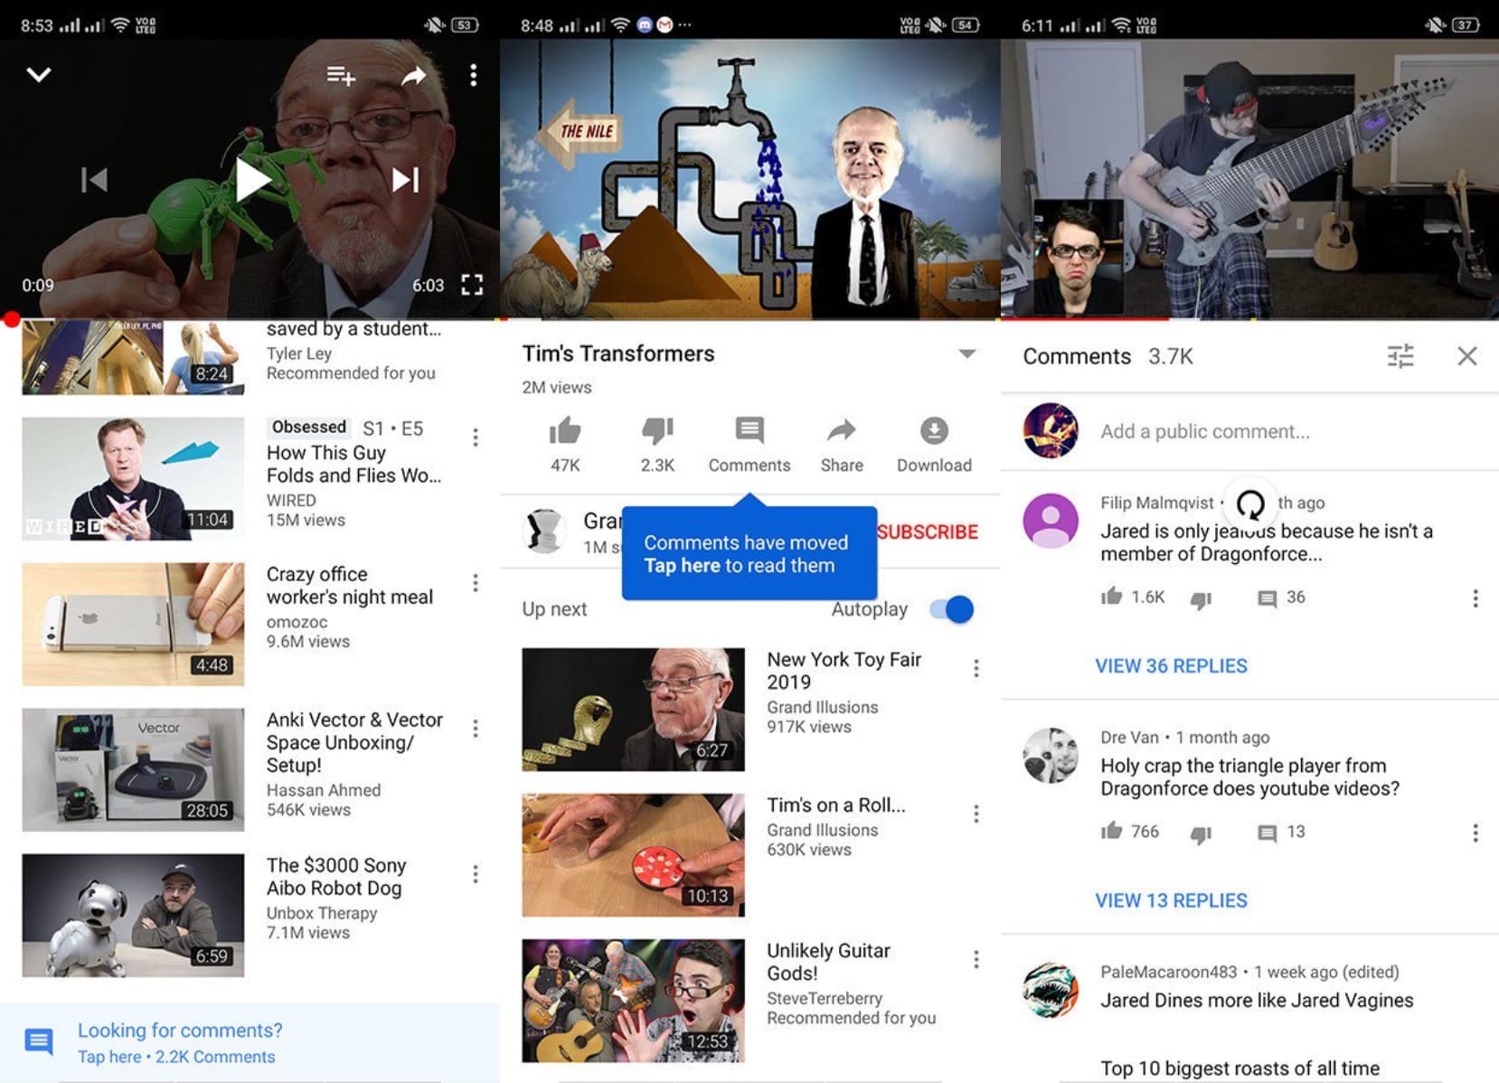Focus the Add a public comment field
1499x1083 pixels.
pos(1204,432)
